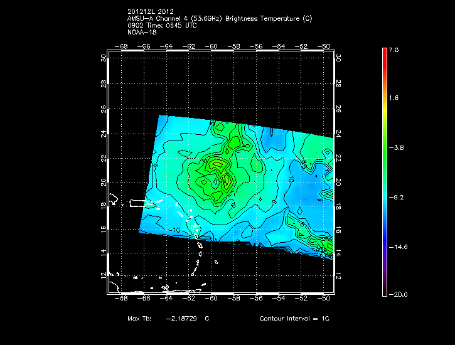
Task: Click the vertical rainbow color bar
Action: coord(385,172)
